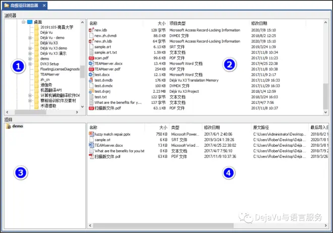Viewport: 333px width, 233px height.
Task: Click the folder icon beside TEAMserver in tree
Action: (x=36, y=74)
